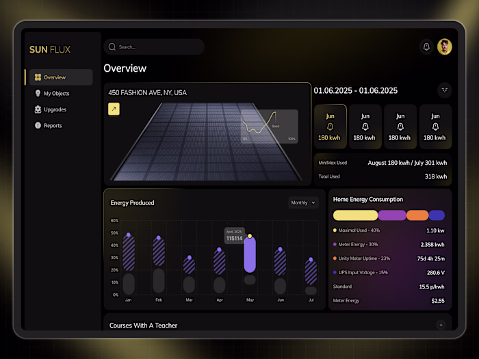Click 'Maximal Used - 40%' legend entry
Viewport: 479px width, 359px height.
click(357, 230)
